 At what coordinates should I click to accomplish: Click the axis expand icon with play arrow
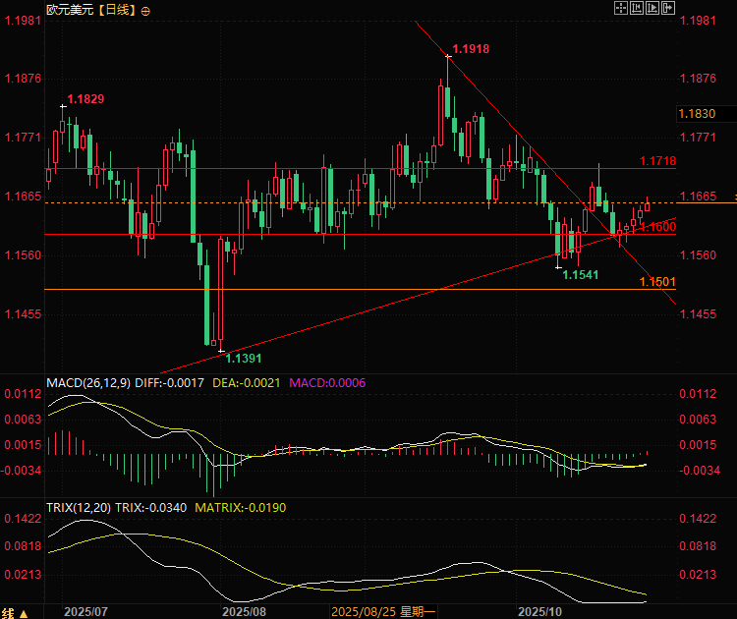[652, 8]
